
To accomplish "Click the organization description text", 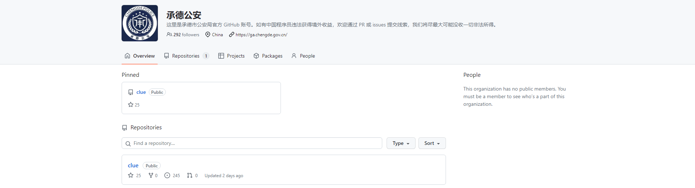I will pyautogui.click(x=332, y=25).
